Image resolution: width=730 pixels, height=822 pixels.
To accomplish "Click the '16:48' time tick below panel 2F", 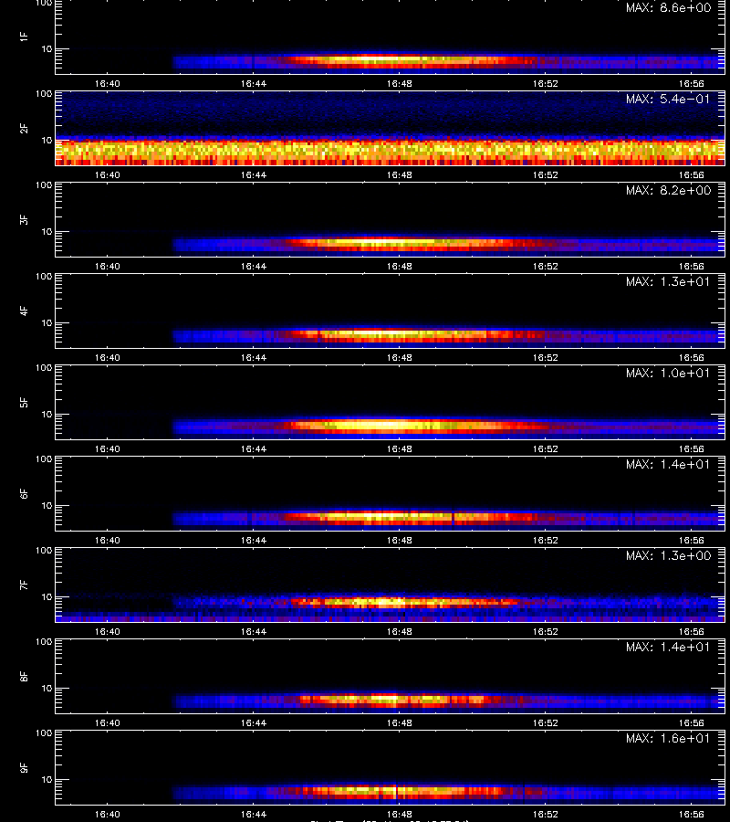I will [x=400, y=175].
